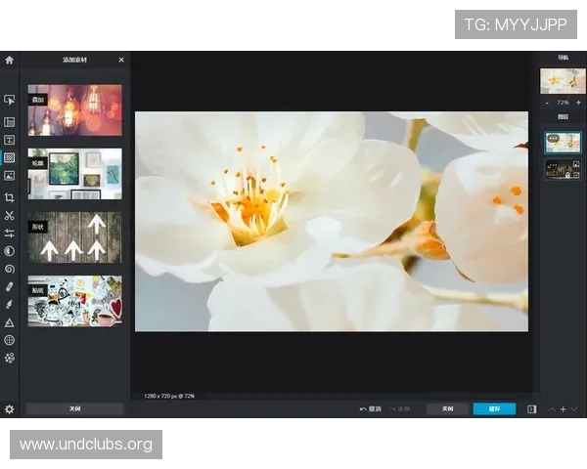Choose the scissors Cutout tool
587x469 pixels.
(x=9, y=215)
